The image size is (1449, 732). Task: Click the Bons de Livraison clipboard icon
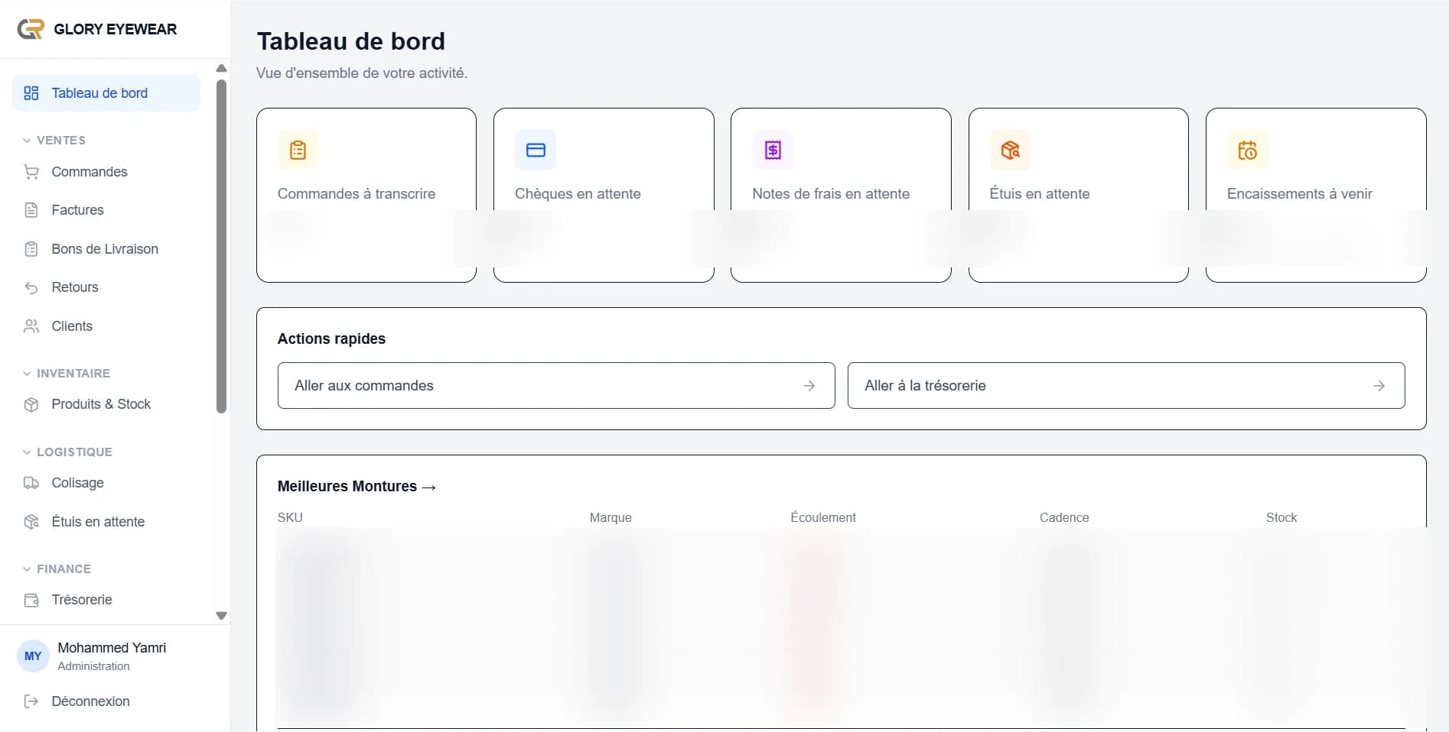(31, 249)
